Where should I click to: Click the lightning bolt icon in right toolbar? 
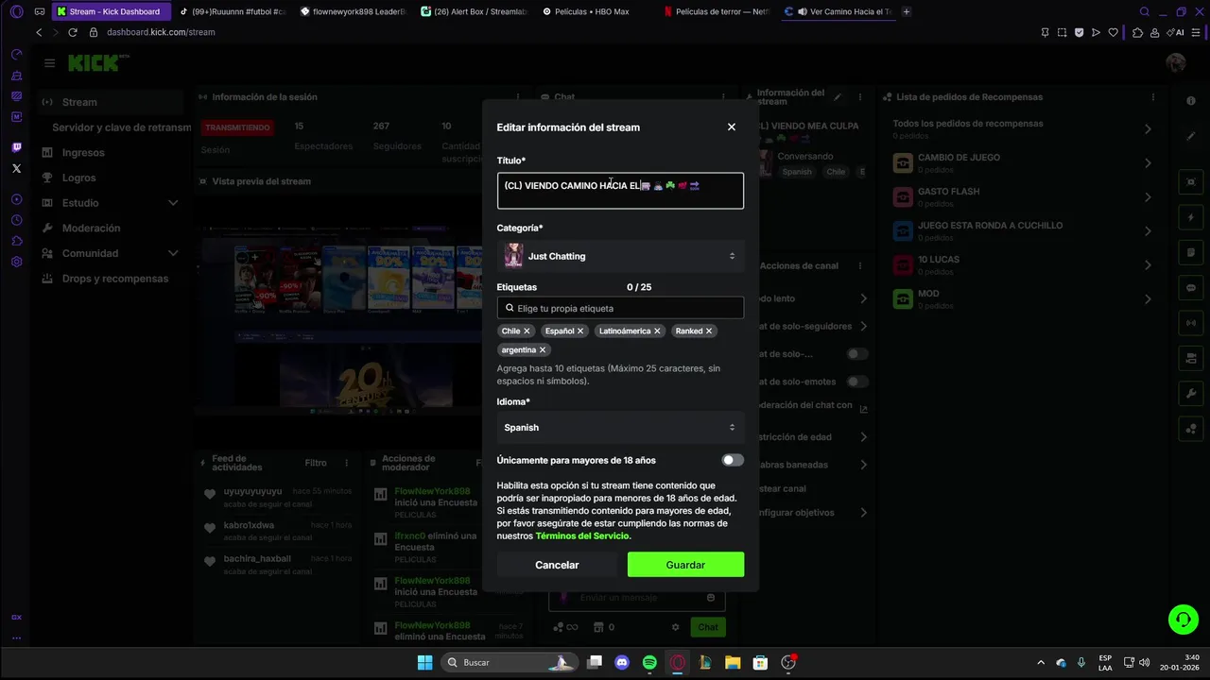[x=1191, y=217]
